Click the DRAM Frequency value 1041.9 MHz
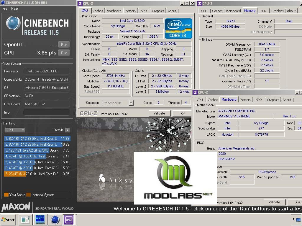Screen dimensions: 302x226 click(267, 44)
